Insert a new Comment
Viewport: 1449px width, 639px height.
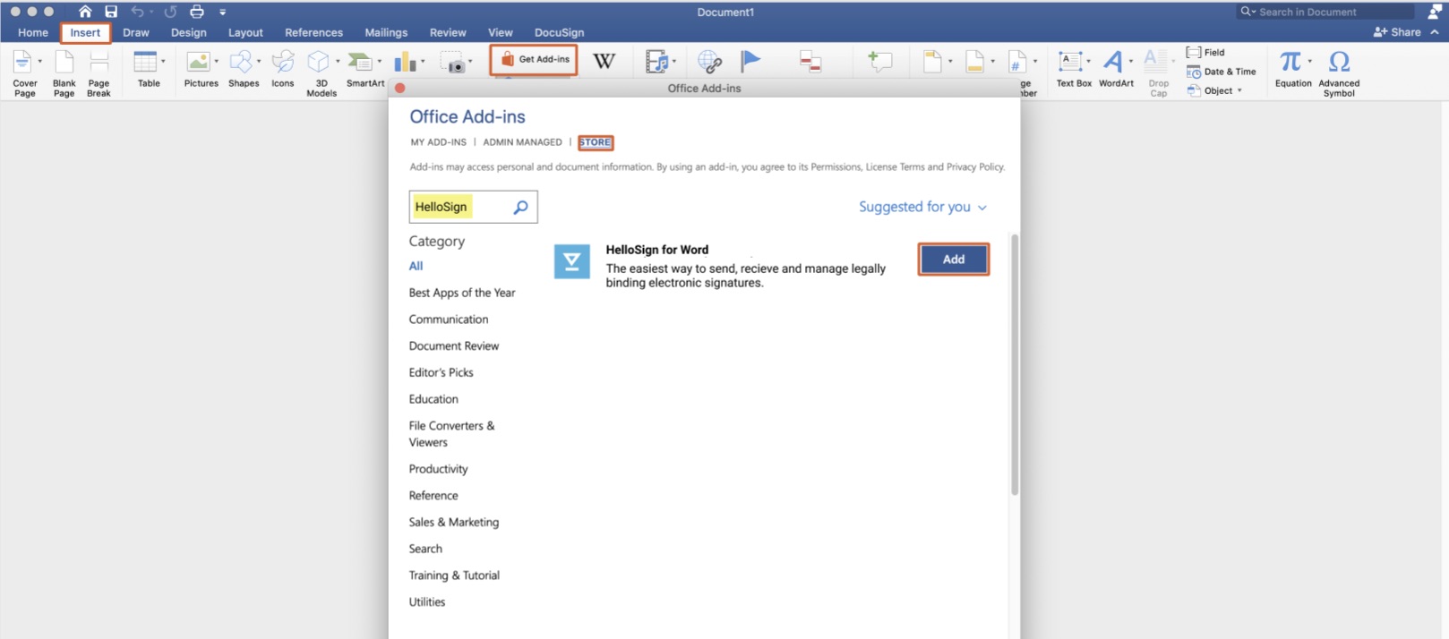[x=879, y=61]
